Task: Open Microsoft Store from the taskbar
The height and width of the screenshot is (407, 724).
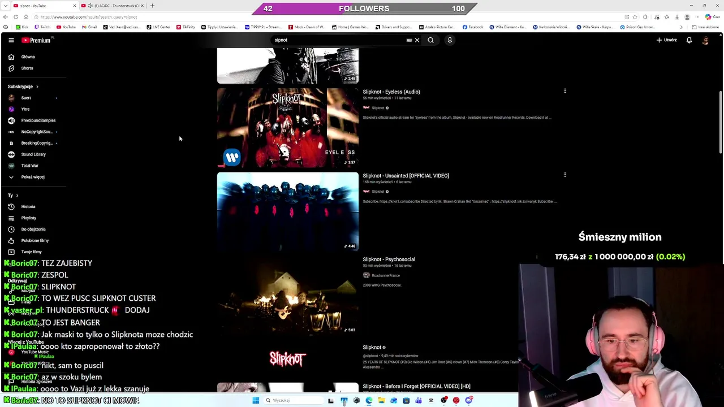Action: point(406,400)
